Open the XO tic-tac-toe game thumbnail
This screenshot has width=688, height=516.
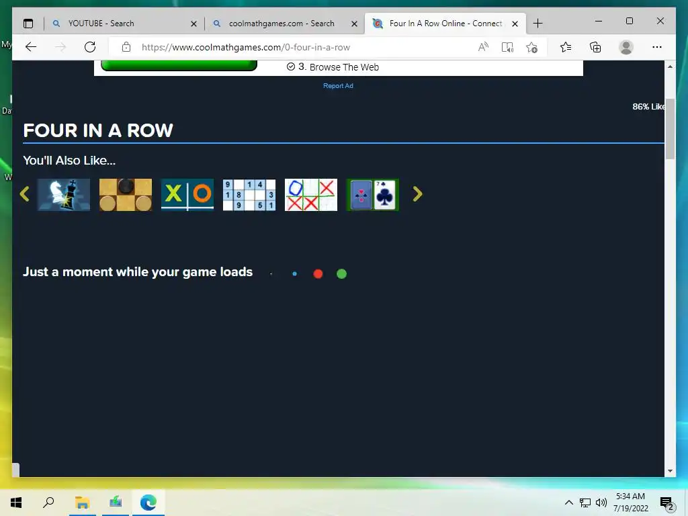(x=187, y=195)
